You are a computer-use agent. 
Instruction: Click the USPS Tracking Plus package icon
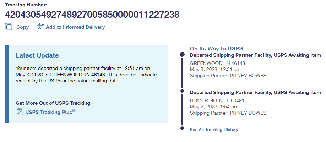click(x=20, y=112)
